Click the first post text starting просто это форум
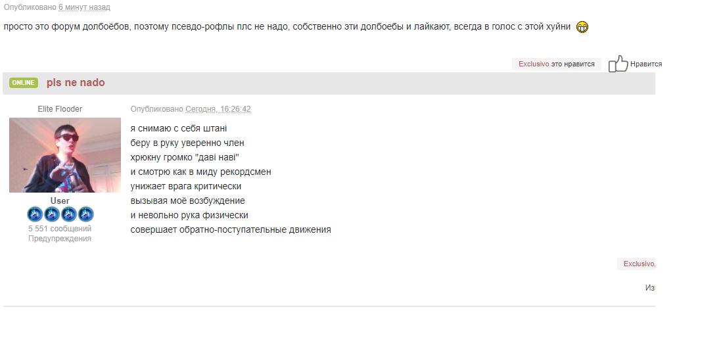This screenshot has width=721, height=353. coord(287,27)
